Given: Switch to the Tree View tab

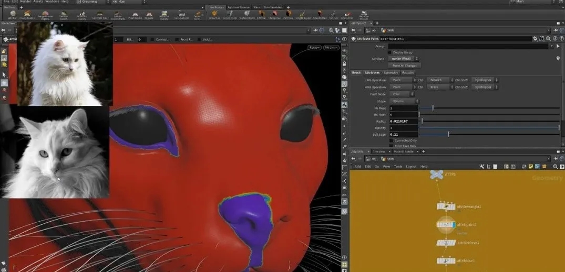Looking at the screenshot, I should 379,151.
